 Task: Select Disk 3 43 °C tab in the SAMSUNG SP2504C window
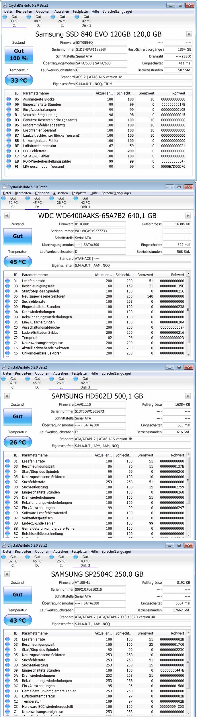[85, 561]
